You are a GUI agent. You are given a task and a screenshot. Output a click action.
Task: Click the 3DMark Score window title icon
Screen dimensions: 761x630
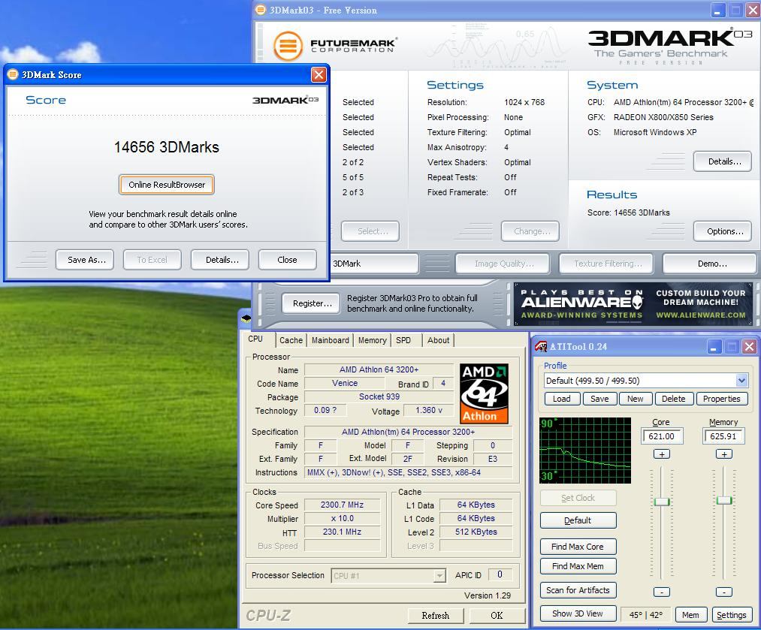13,74
